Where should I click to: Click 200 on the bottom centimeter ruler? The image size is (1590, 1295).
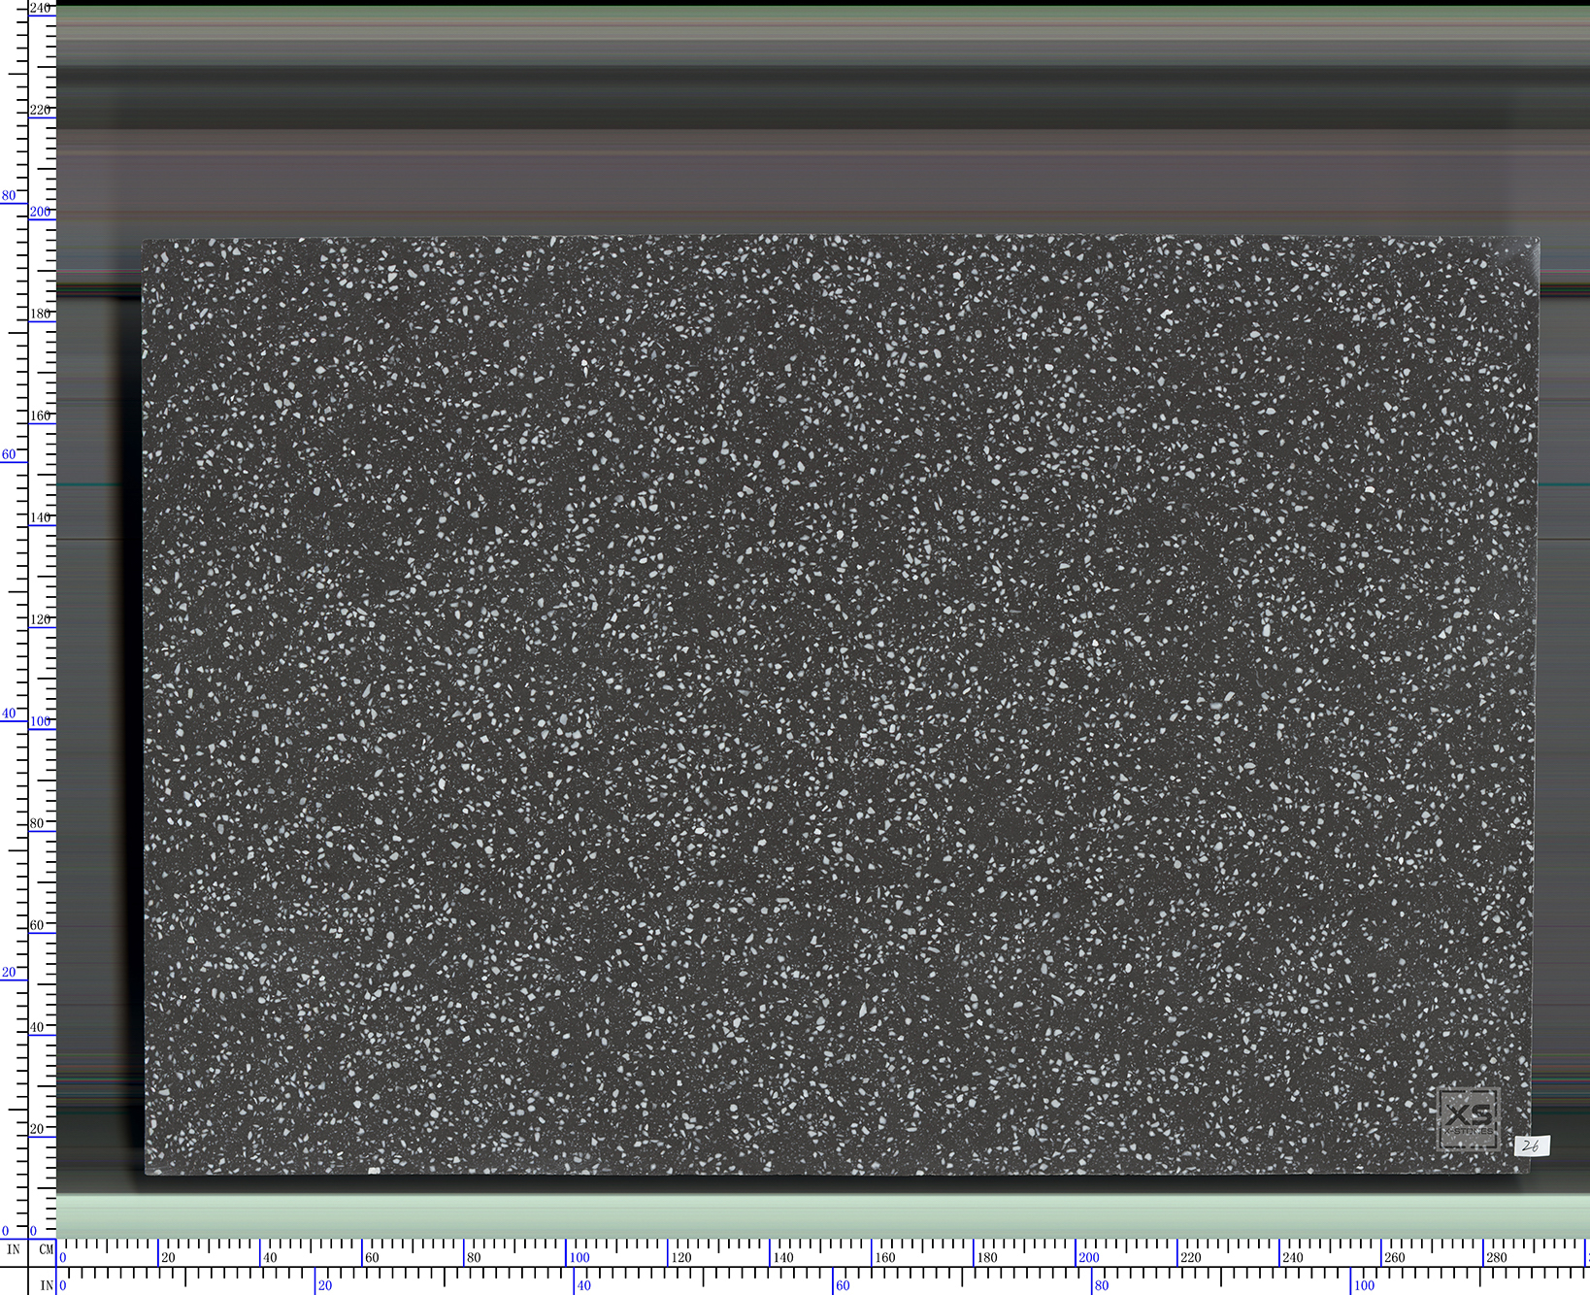tap(1088, 1258)
